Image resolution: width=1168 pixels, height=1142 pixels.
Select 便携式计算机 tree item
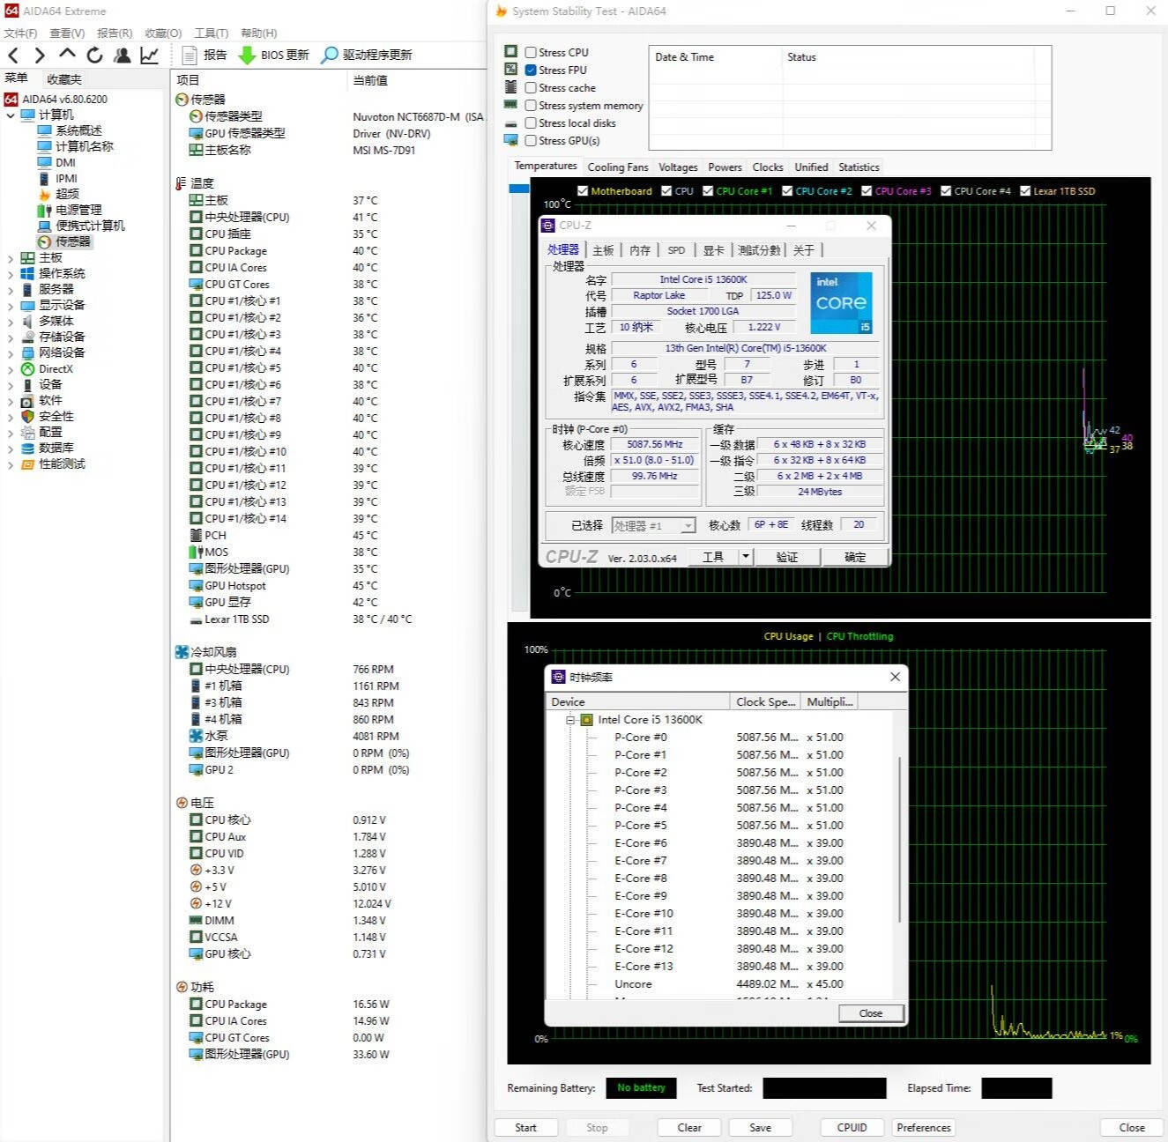(x=90, y=226)
